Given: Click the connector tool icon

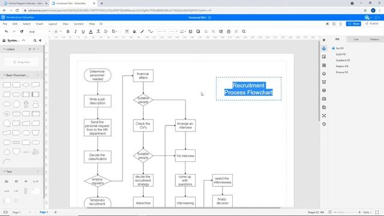Looking at the screenshot, I should 151,32.
